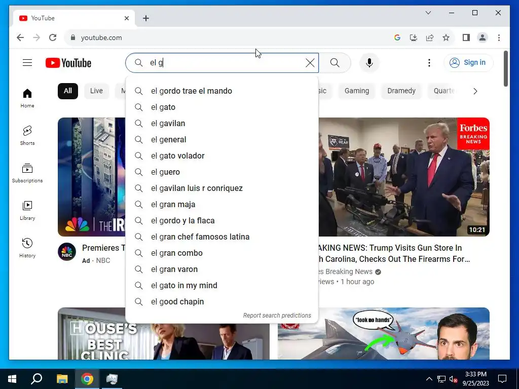Screen dimensions: 519x389
Task: Pick "el gordo y la flaca" suggestion
Action: [222, 221]
